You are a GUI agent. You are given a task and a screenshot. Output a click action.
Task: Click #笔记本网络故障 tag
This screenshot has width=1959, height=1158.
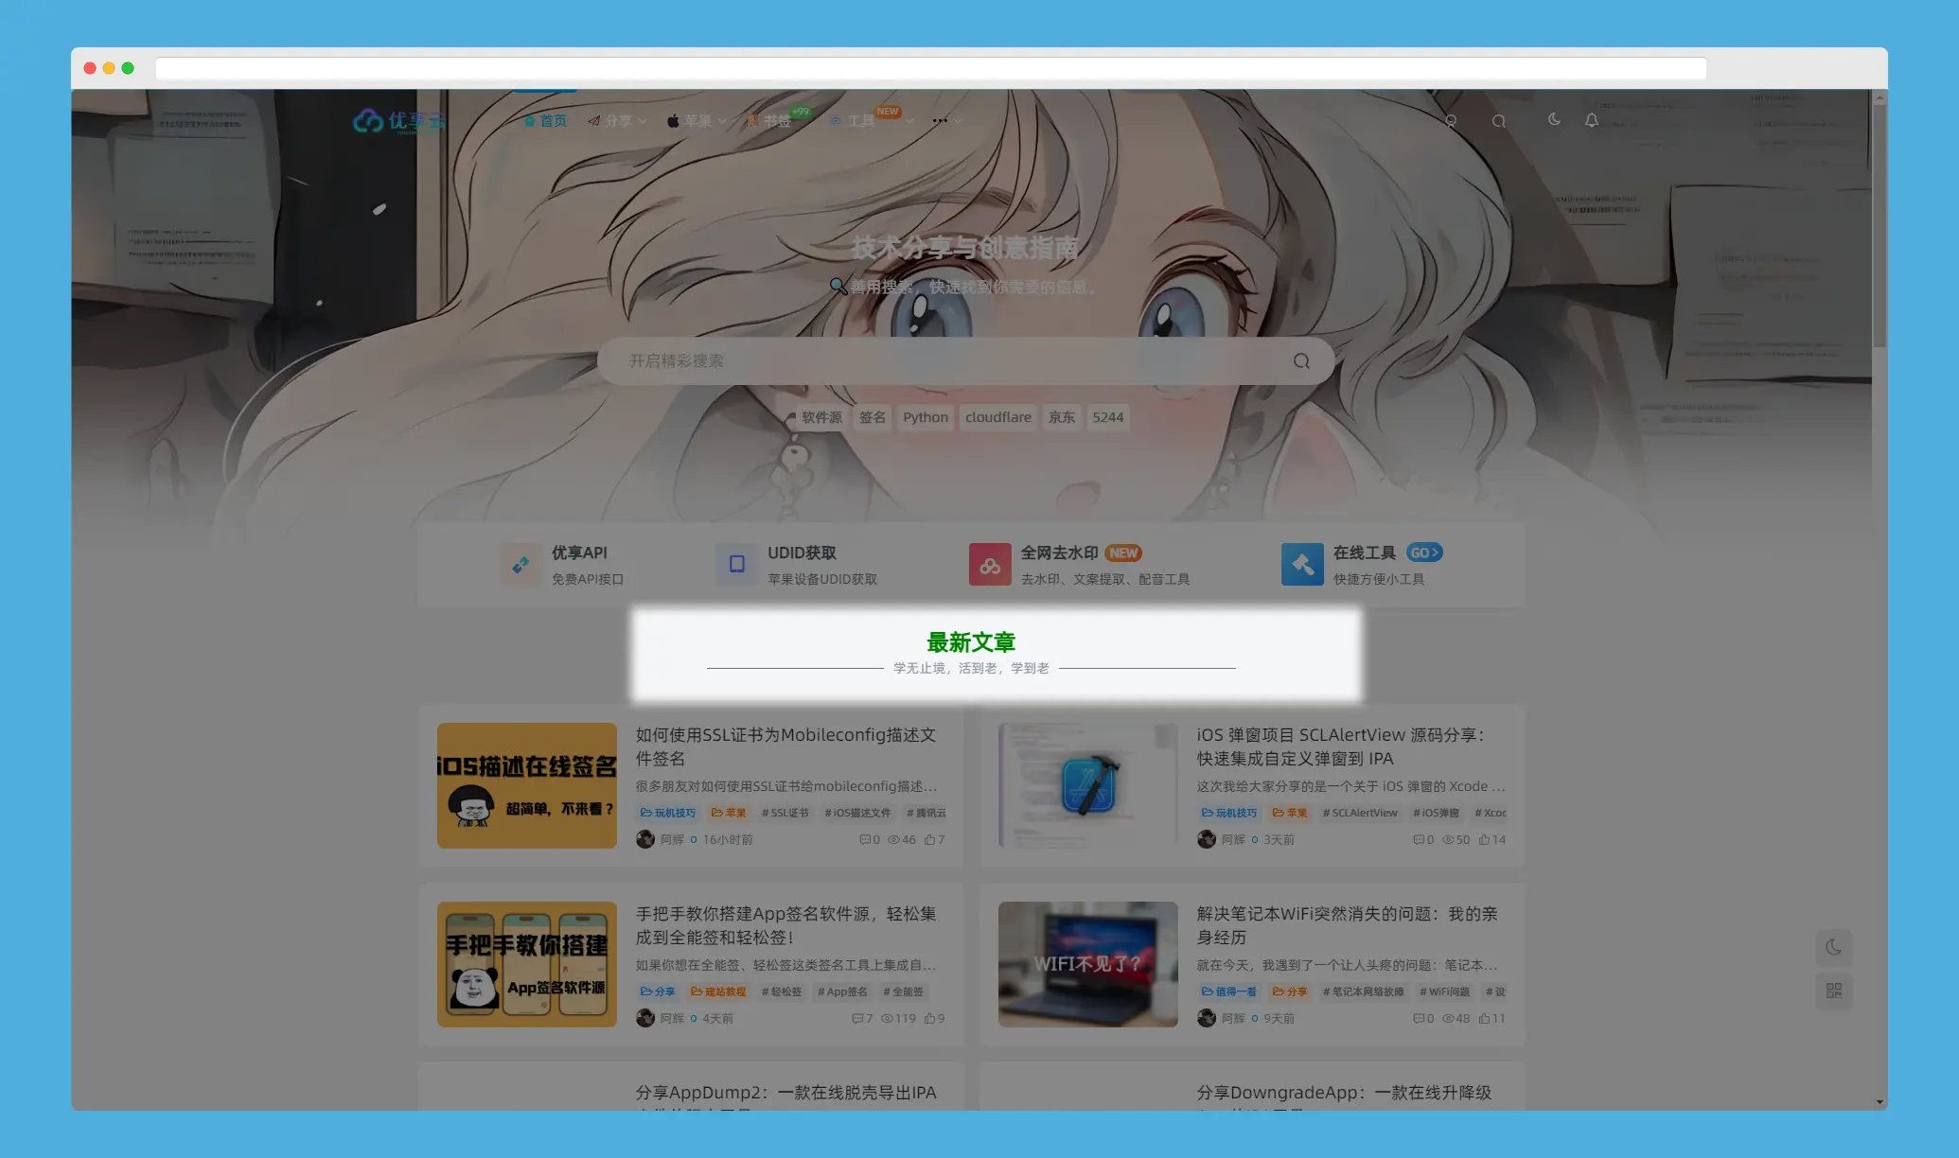[1363, 991]
